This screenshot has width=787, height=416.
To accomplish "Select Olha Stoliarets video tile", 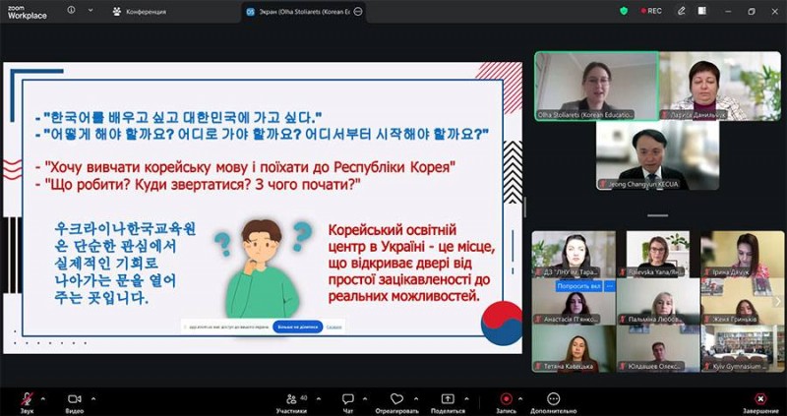I will point(597,86).
